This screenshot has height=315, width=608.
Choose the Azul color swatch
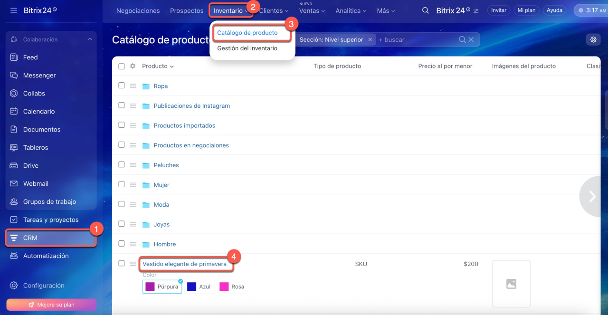(199, 286)
